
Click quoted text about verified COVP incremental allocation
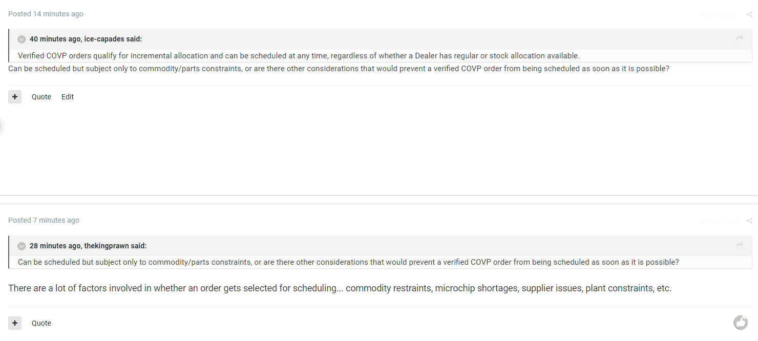coord(299,56)
